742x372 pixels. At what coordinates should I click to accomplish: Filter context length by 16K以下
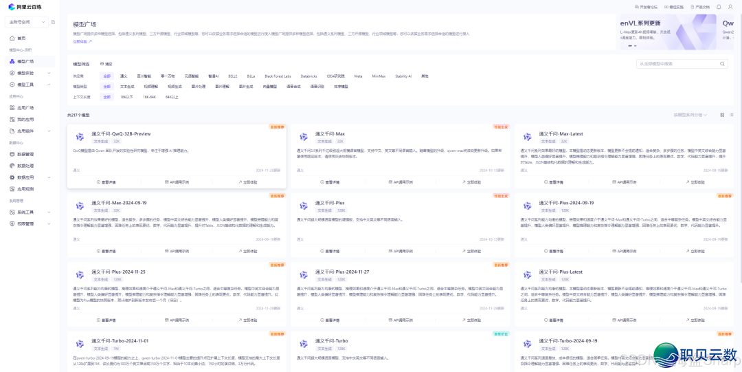pyautogui.click(x=127, y=97)
